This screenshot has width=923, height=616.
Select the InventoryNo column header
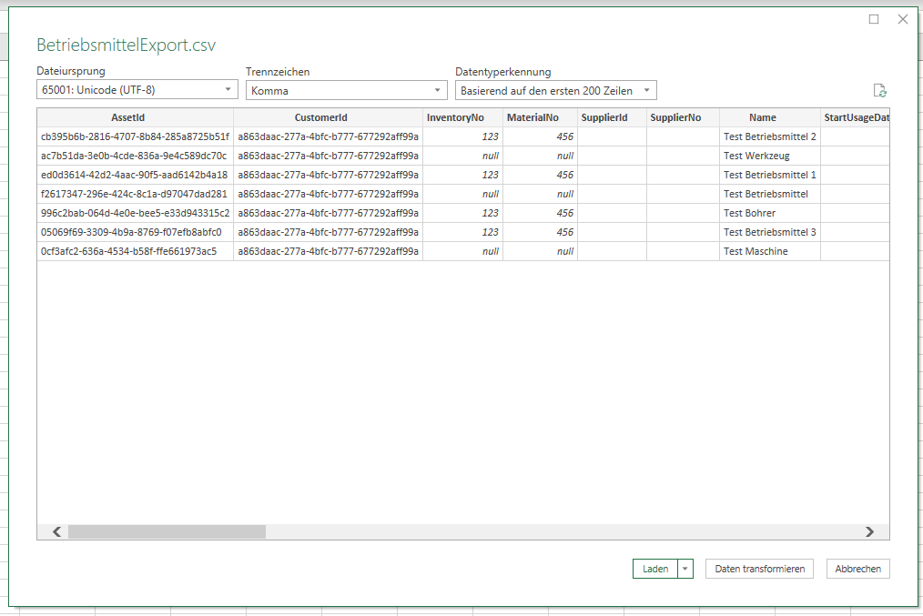tap(462, 117)
